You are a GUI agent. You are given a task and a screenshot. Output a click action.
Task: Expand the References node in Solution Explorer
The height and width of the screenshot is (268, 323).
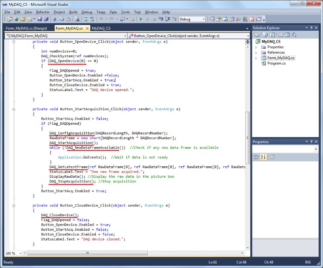coord(256,53)
